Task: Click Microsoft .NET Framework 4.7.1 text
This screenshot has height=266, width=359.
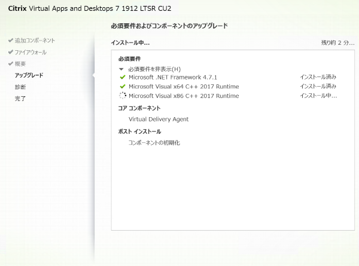Action: [173, 77]
